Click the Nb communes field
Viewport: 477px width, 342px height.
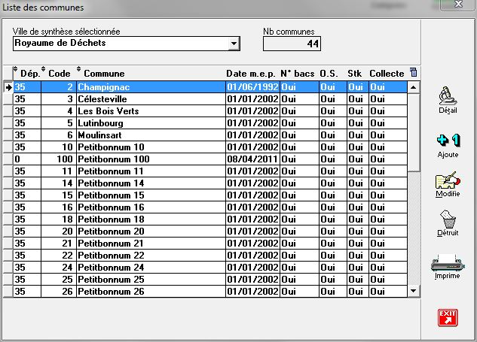292,44
